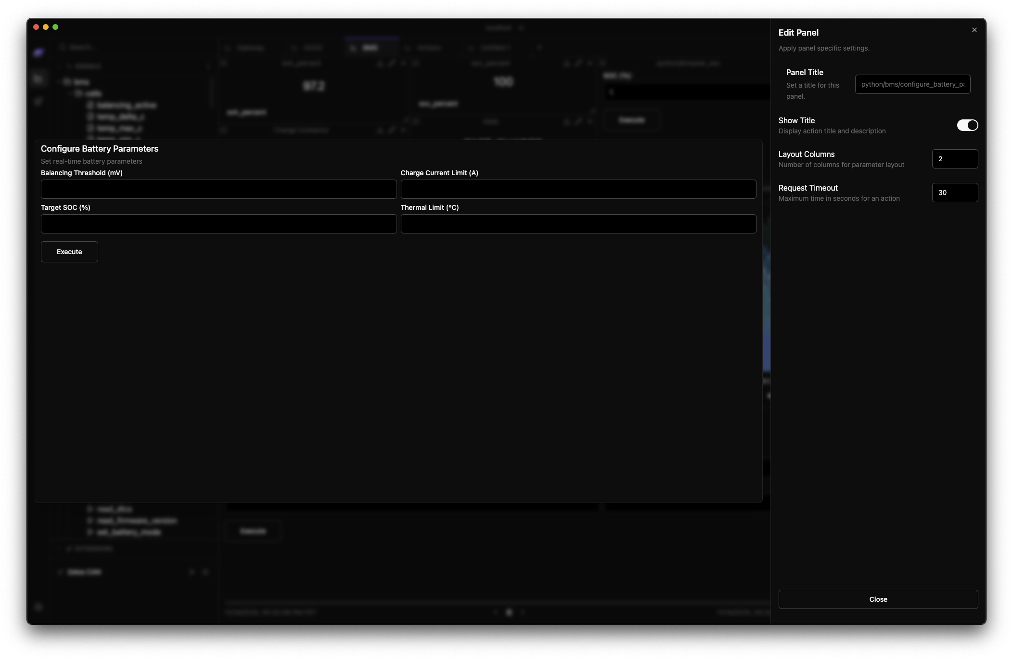The width and height of the screenshot is (1013, 660).
Task: Edit the Panel Title text field
Action: (x=912, y=84)
